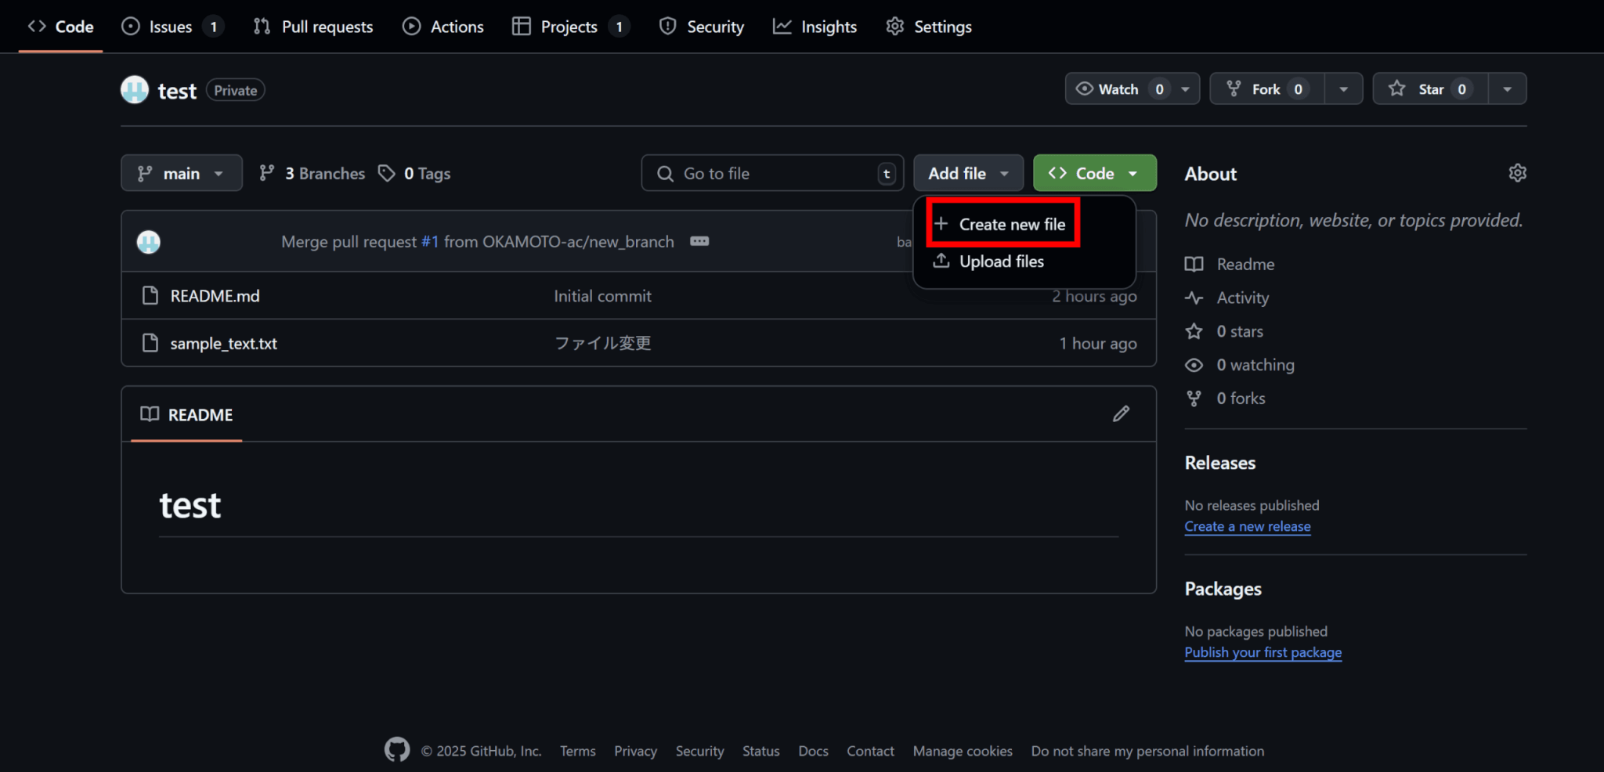The image size is (1604, 772).
Task: Open README.md file
Action: click(x=215, y=296)
